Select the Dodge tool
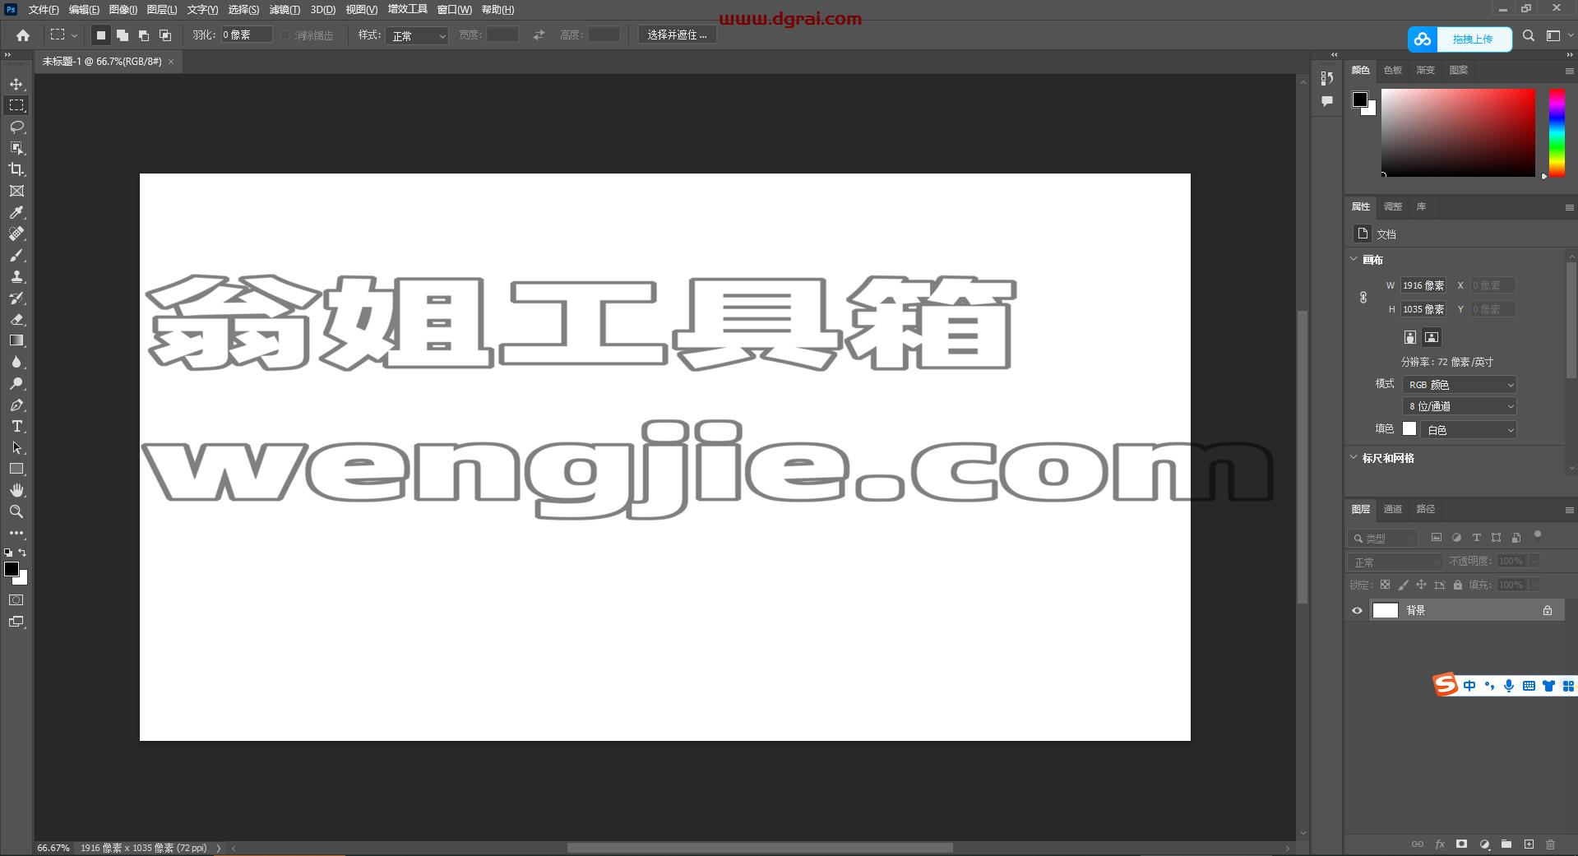This screenshot has height=856, width=1578. coord(16,383)
